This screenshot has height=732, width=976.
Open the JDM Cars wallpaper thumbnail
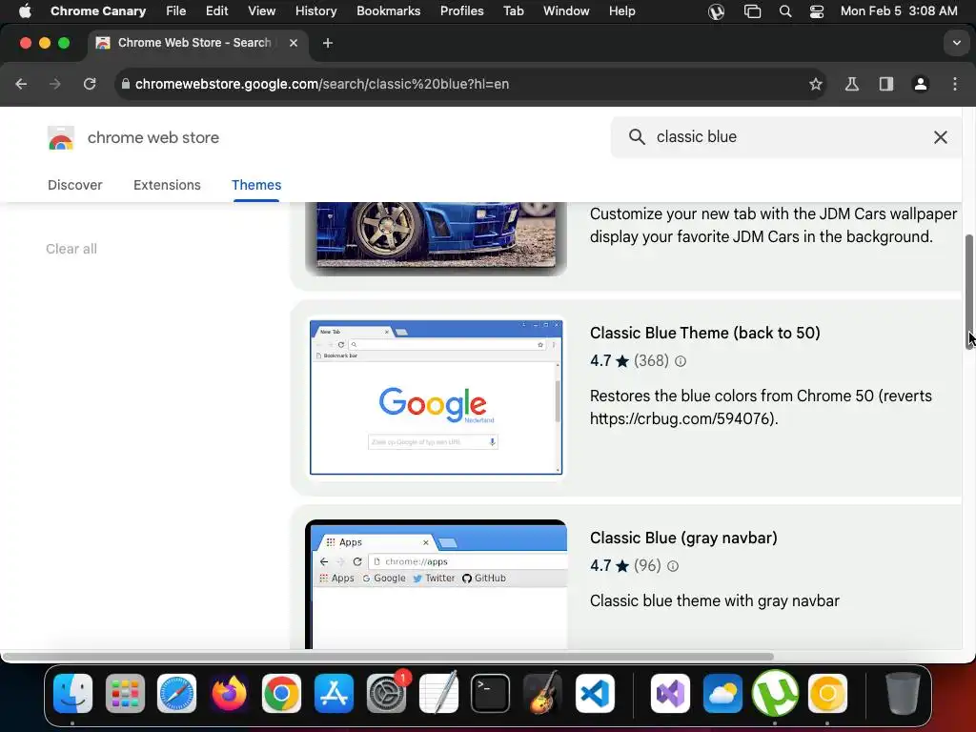click(x=436, y=238)
